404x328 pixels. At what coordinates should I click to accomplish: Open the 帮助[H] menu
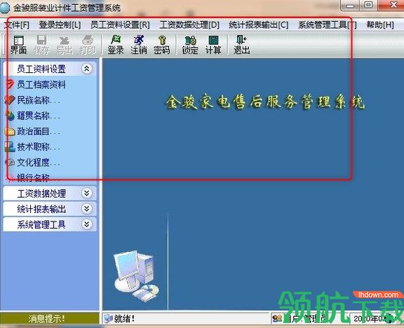coord(380,25)
